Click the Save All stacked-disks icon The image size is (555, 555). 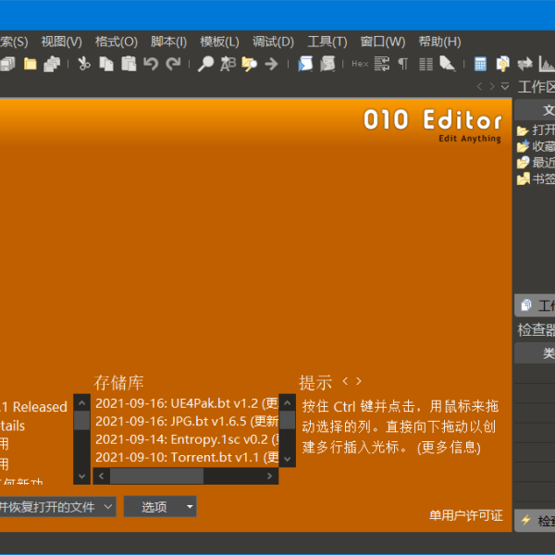click(x=7, y=64)
